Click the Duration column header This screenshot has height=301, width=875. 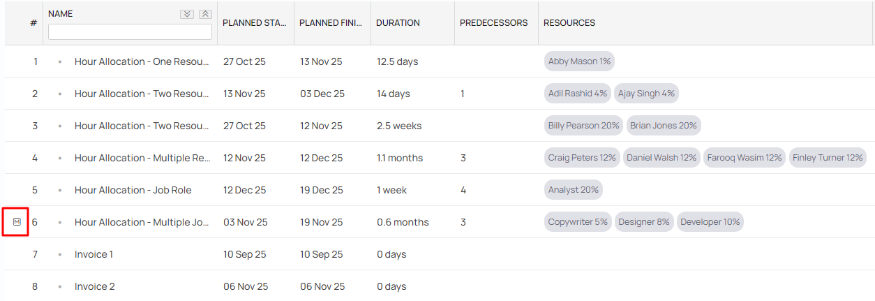click(x=398, y=23)
